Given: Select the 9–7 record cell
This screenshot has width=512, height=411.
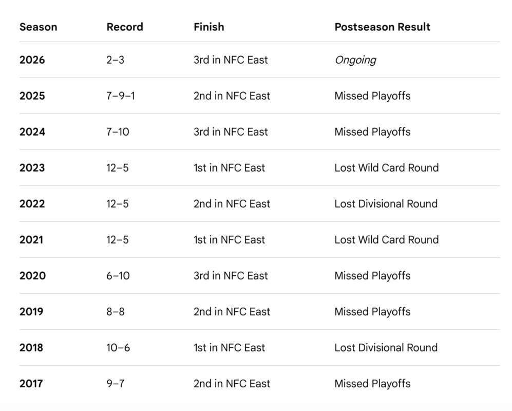Looking at the screenshot, I should point(115,383).
